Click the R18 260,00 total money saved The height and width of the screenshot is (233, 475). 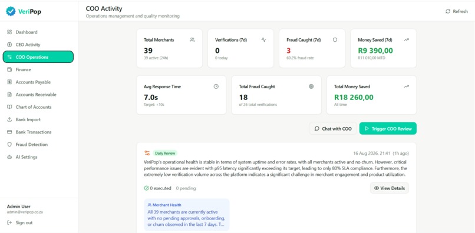pos(354,98)
